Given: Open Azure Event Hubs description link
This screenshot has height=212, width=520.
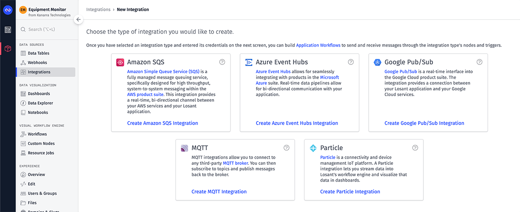Looking at the screenshot, I should [x=273, y=71].
